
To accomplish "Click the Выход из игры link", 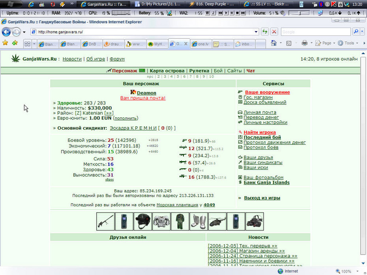I will tap(262, 198).
